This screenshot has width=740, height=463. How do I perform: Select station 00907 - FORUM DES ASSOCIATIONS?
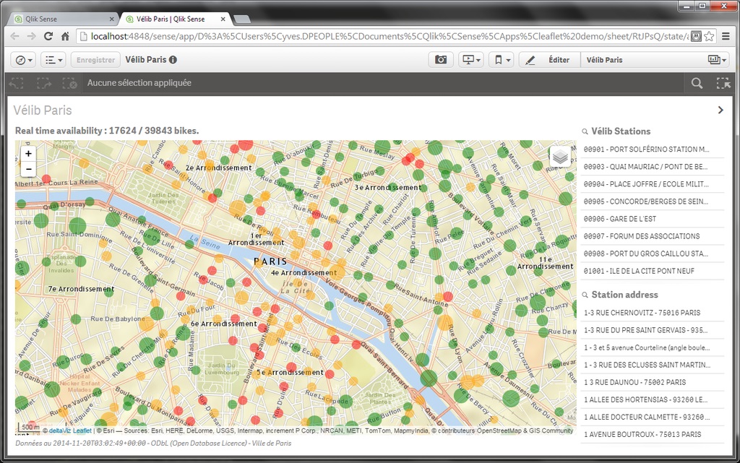(653, 236)
